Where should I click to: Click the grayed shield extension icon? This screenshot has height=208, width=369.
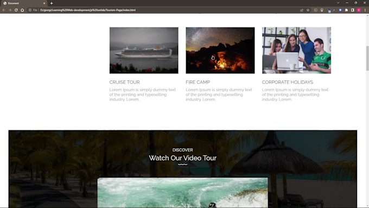[316, 10]
